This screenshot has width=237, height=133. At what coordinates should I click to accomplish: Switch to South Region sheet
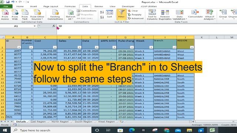tap(83, 122)
